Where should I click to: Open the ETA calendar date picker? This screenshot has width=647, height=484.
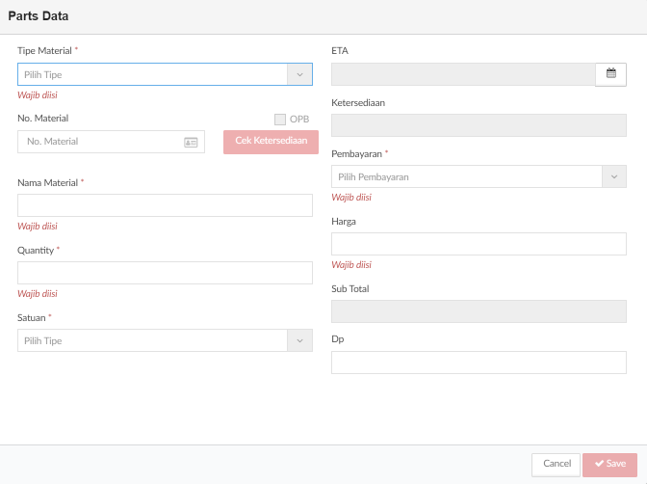coord(610,74)
